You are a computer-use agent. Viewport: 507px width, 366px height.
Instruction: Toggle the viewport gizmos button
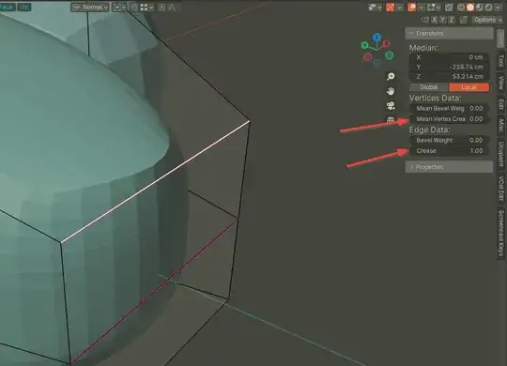(x=391, y=8)
